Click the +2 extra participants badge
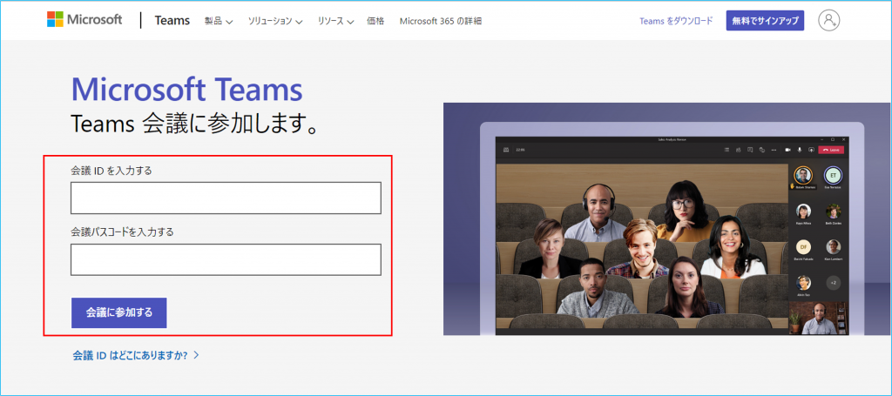The width and height of the screenshot is (892, 396). coord(833,283)
